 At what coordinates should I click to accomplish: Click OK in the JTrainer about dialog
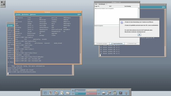(139, 35)
